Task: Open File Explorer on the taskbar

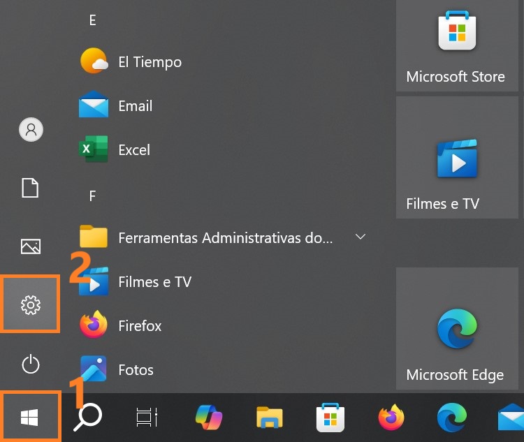Action: click(x=270, y=418)
